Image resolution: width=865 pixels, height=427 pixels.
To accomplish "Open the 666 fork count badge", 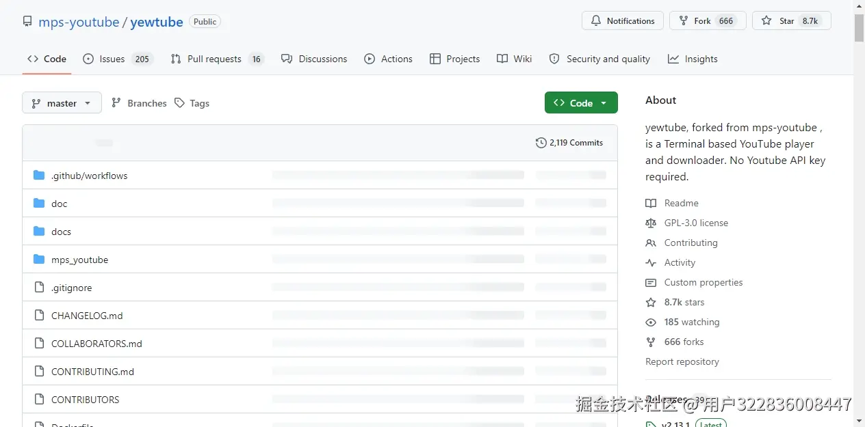I will (x=726, y=21).
